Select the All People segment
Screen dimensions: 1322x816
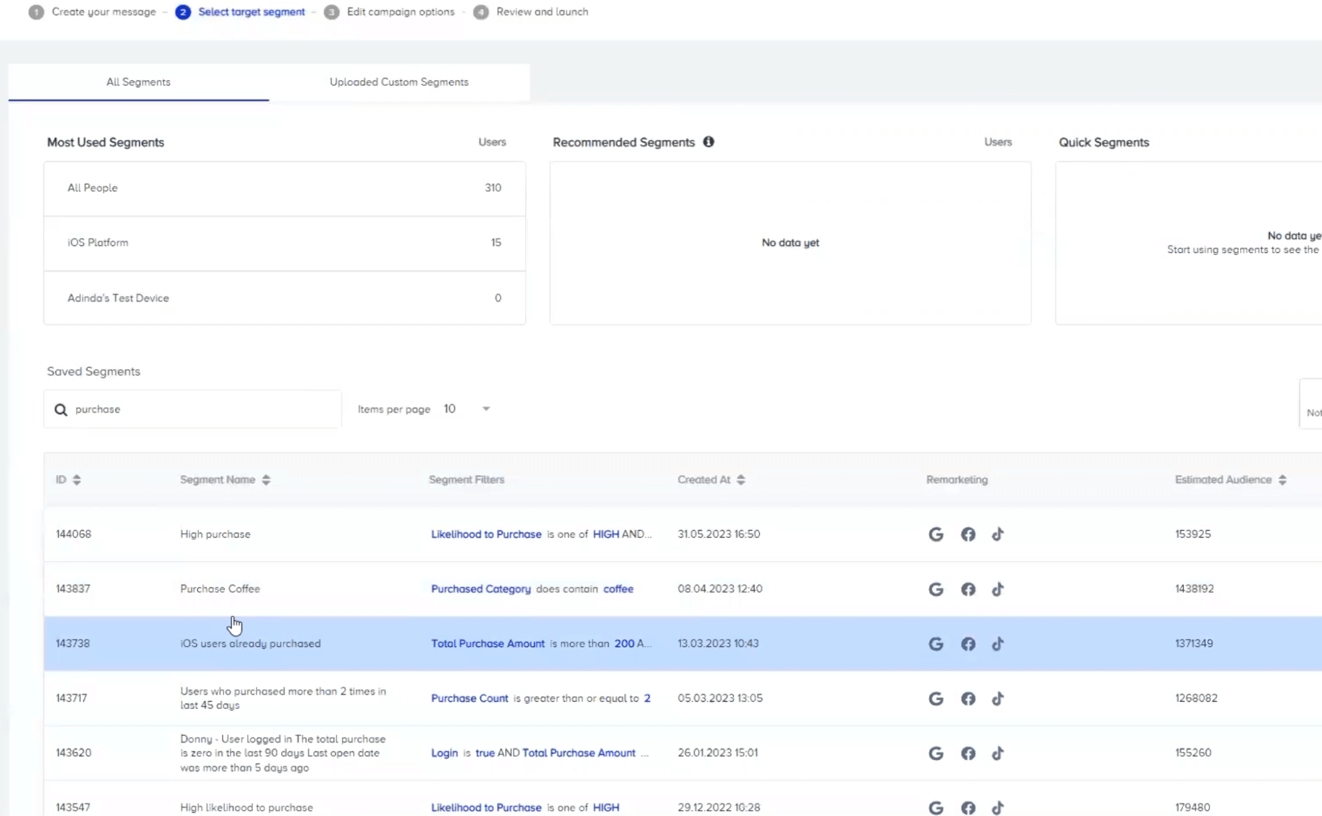[x=284, y=188]
